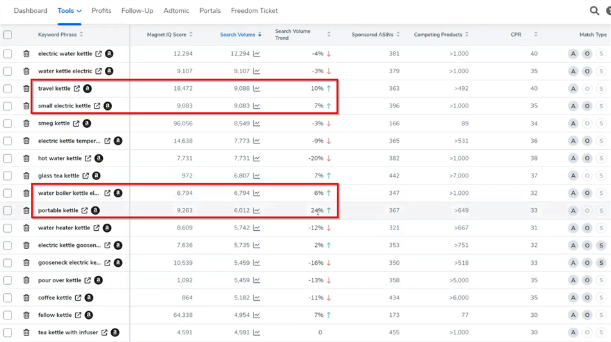Open Freedom Ticket
This screenshot has height=342, width=611.
(254, 11)
